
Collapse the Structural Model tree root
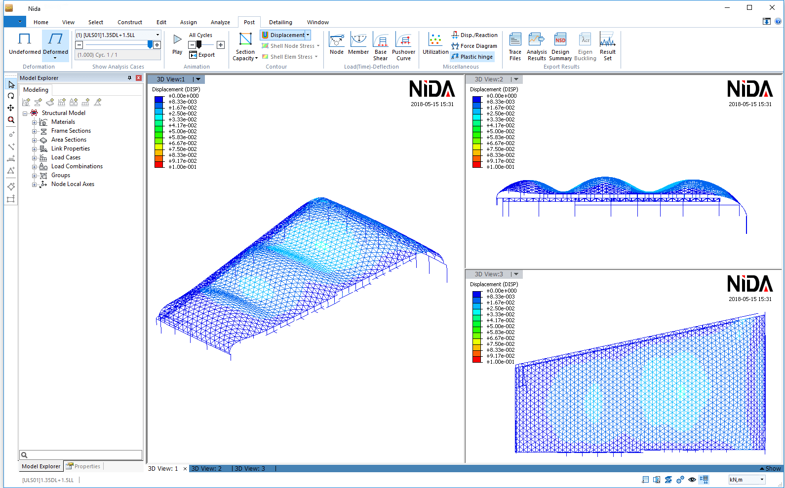(x=25, y=113)
